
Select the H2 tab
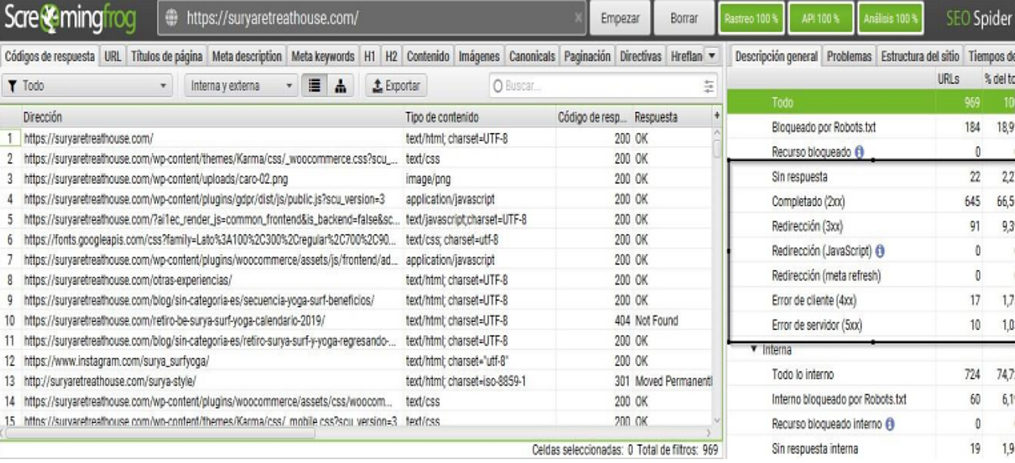click(392, 57)
